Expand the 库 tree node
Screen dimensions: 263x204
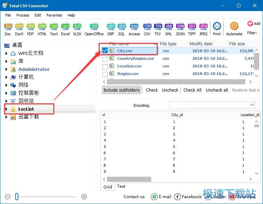(x=6, y=61)
